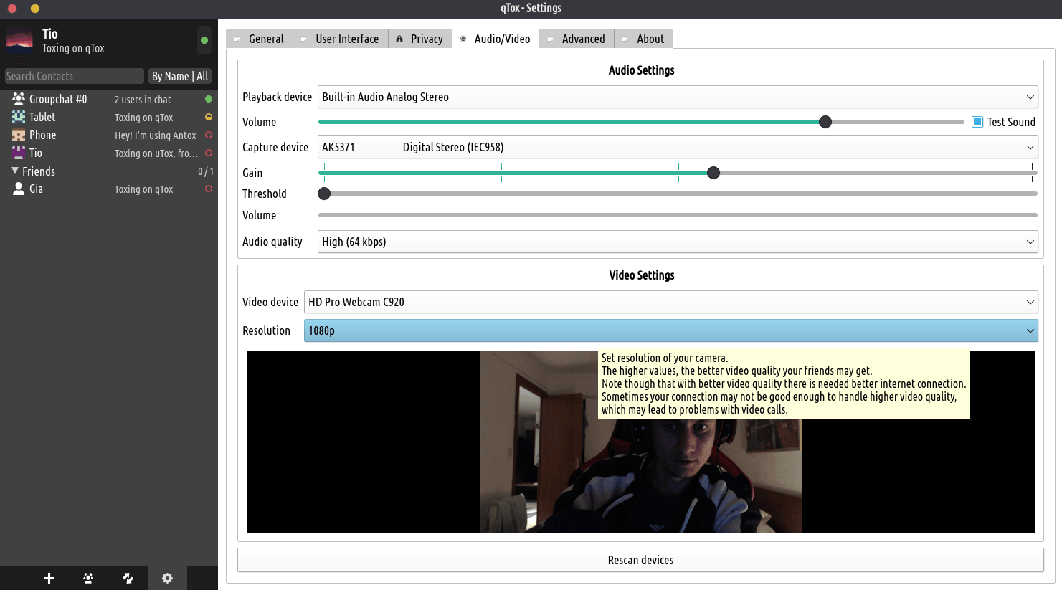
Task: Click the playback Volume slider handle
Action: [x=825, y=122]
